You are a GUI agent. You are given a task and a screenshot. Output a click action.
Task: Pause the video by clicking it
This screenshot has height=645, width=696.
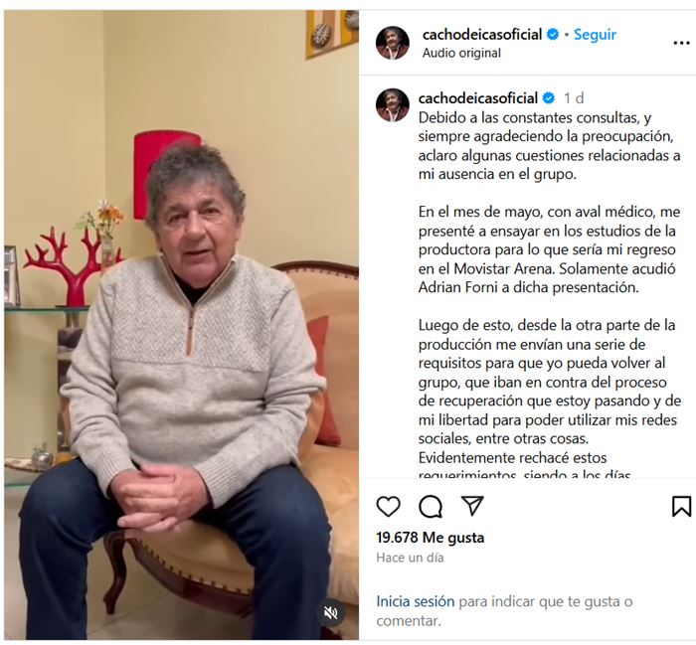182,325
